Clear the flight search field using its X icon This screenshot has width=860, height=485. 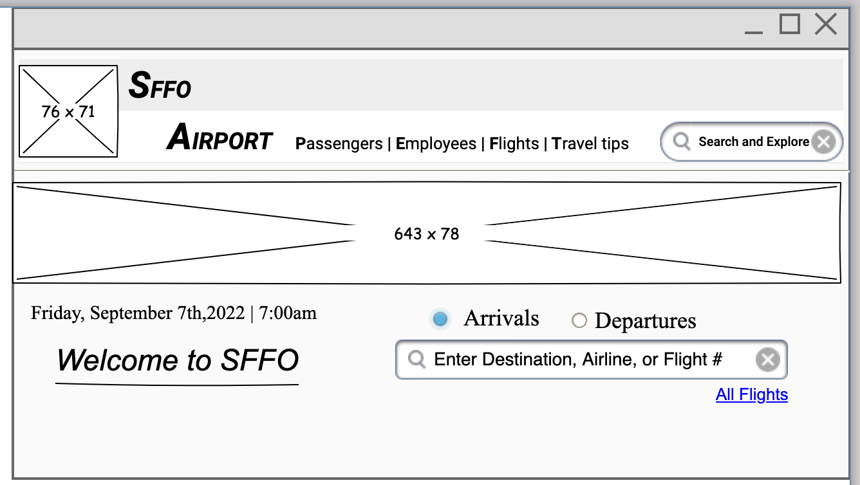pos(767,359)
